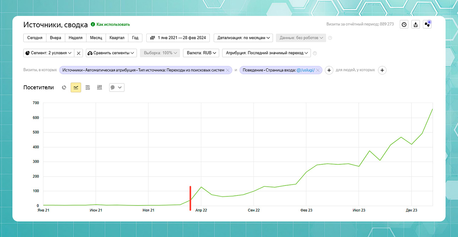
Task: Switch to stacked area chart icon
Action: pos(88,87)
